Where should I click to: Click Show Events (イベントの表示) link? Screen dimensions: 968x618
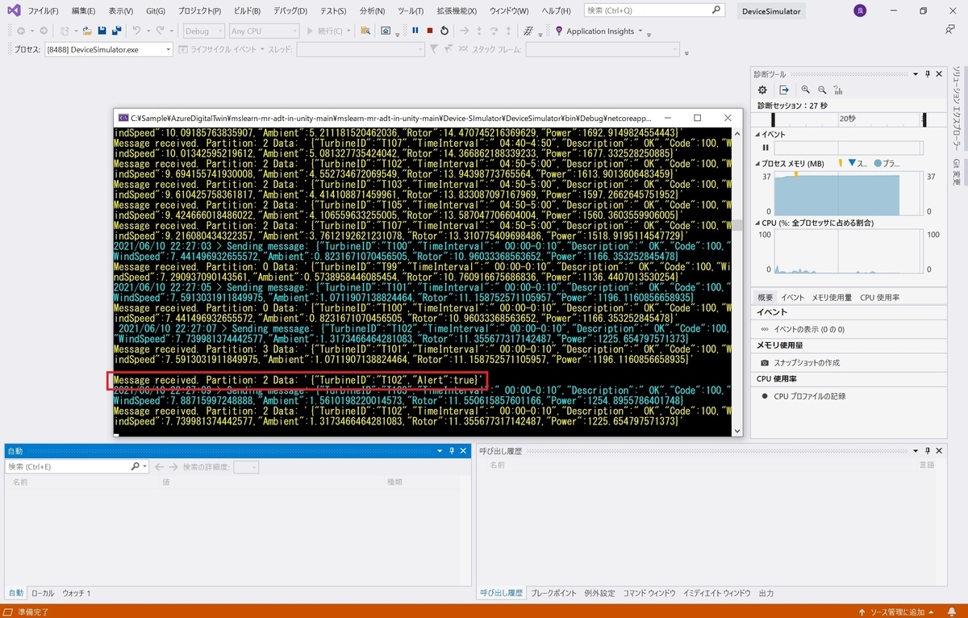pos(808,329)
